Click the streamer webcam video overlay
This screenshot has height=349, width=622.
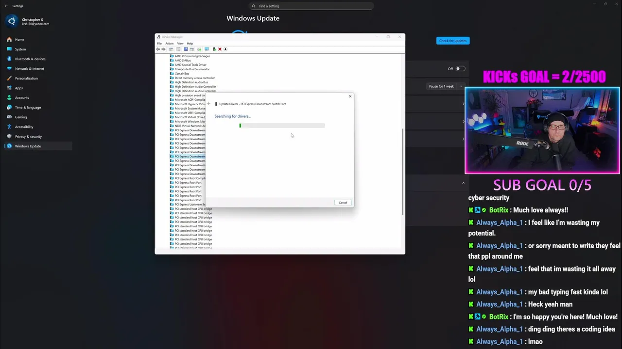point(542,130)
